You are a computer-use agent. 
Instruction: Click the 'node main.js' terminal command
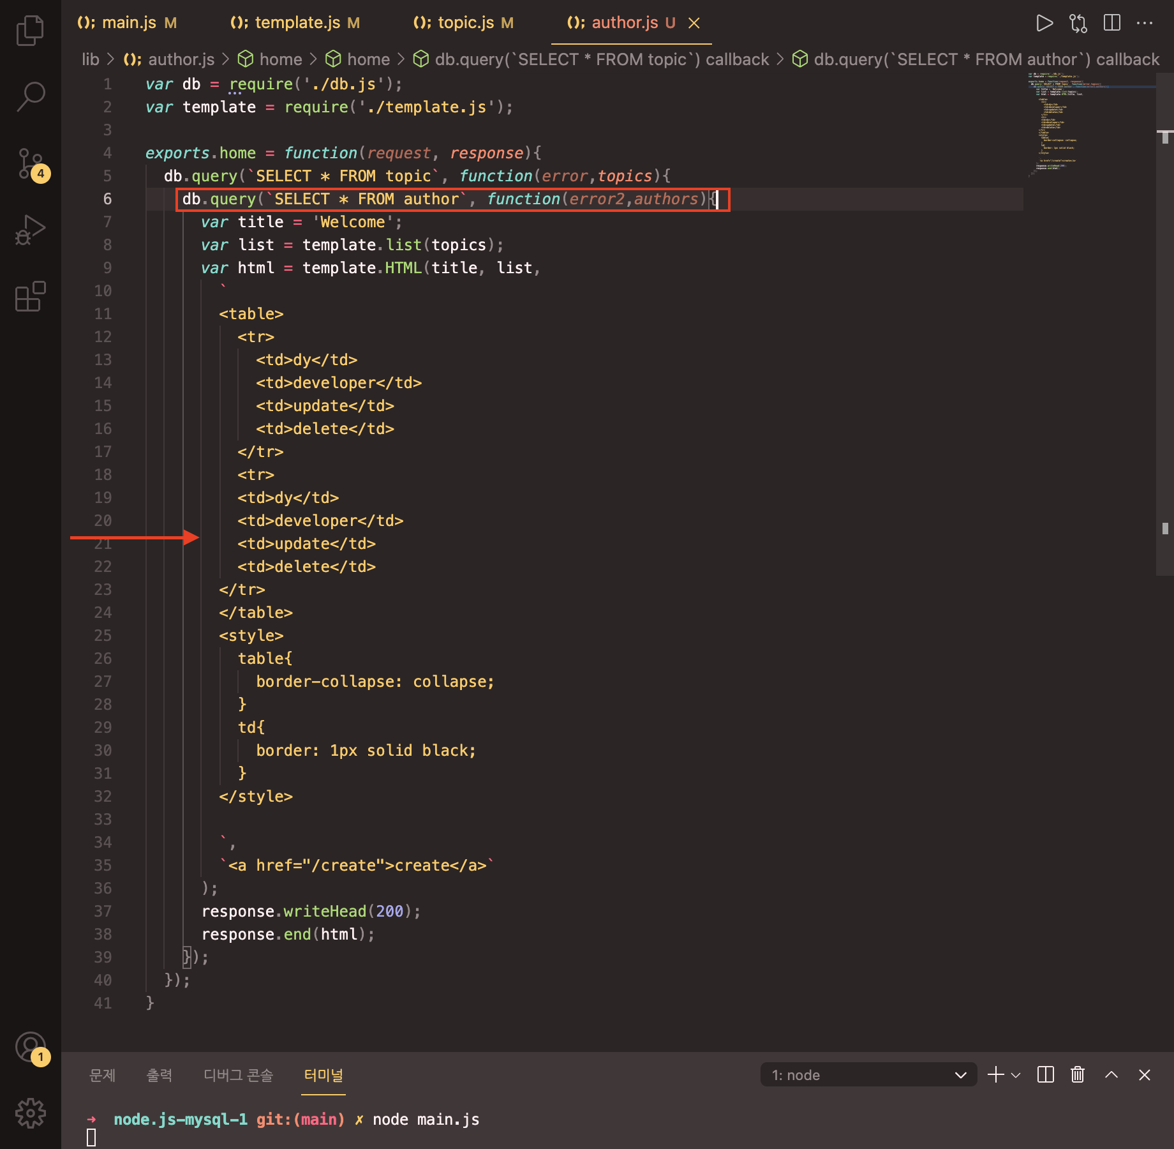point(426,1119)
